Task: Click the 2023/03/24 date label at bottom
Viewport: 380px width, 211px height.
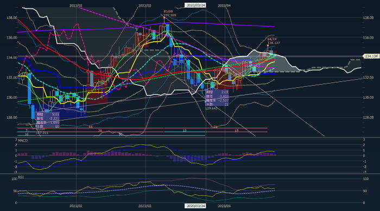Action: coord(196,206)
